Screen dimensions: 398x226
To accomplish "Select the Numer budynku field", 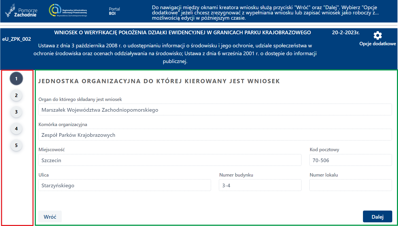I will tap(260, 185).
